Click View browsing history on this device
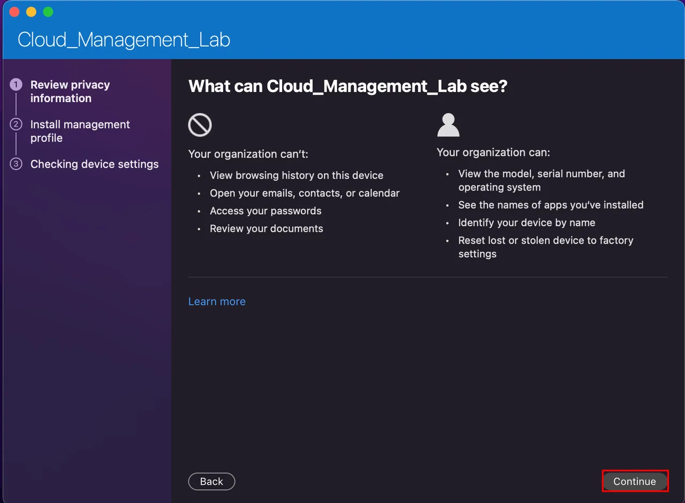This screenshot has width=685, height=503. [296, 176]
